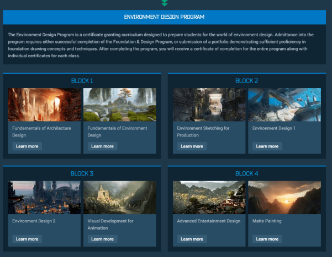Image resolution: width=332 pixels, height=257 pixels.
Task: Click the Visual Development for Animation title
Action: [110, 225]
